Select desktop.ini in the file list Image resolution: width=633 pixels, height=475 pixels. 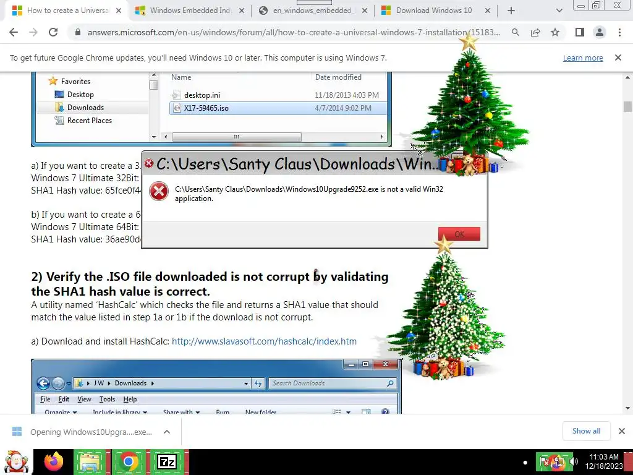tap(202, 95)
